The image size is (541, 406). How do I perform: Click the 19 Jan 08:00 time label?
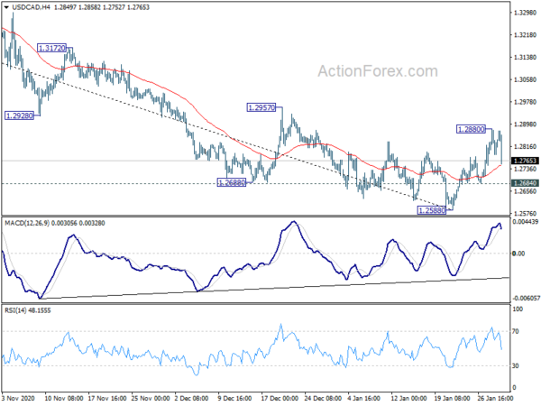(453, 398)
